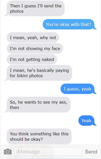Click the tail of "You're okay with that?" bubble
Viewport: 101px width, 159px height.
pos(95,28)
